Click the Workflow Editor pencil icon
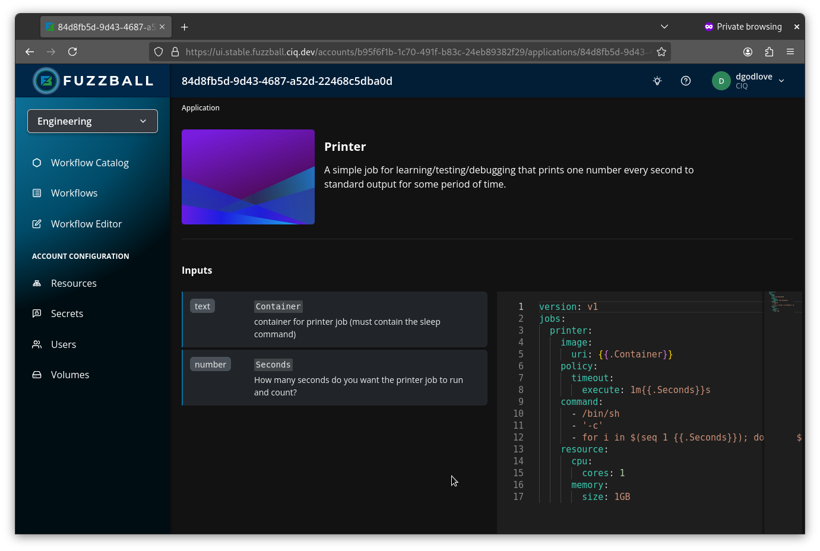 [37, 224]
